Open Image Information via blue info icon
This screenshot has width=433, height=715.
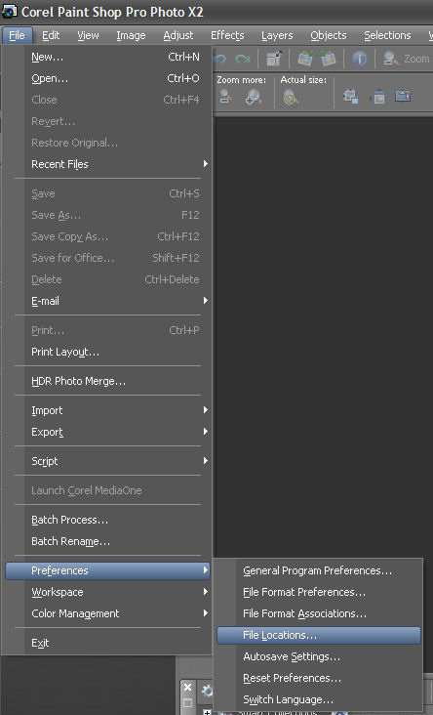359,59
